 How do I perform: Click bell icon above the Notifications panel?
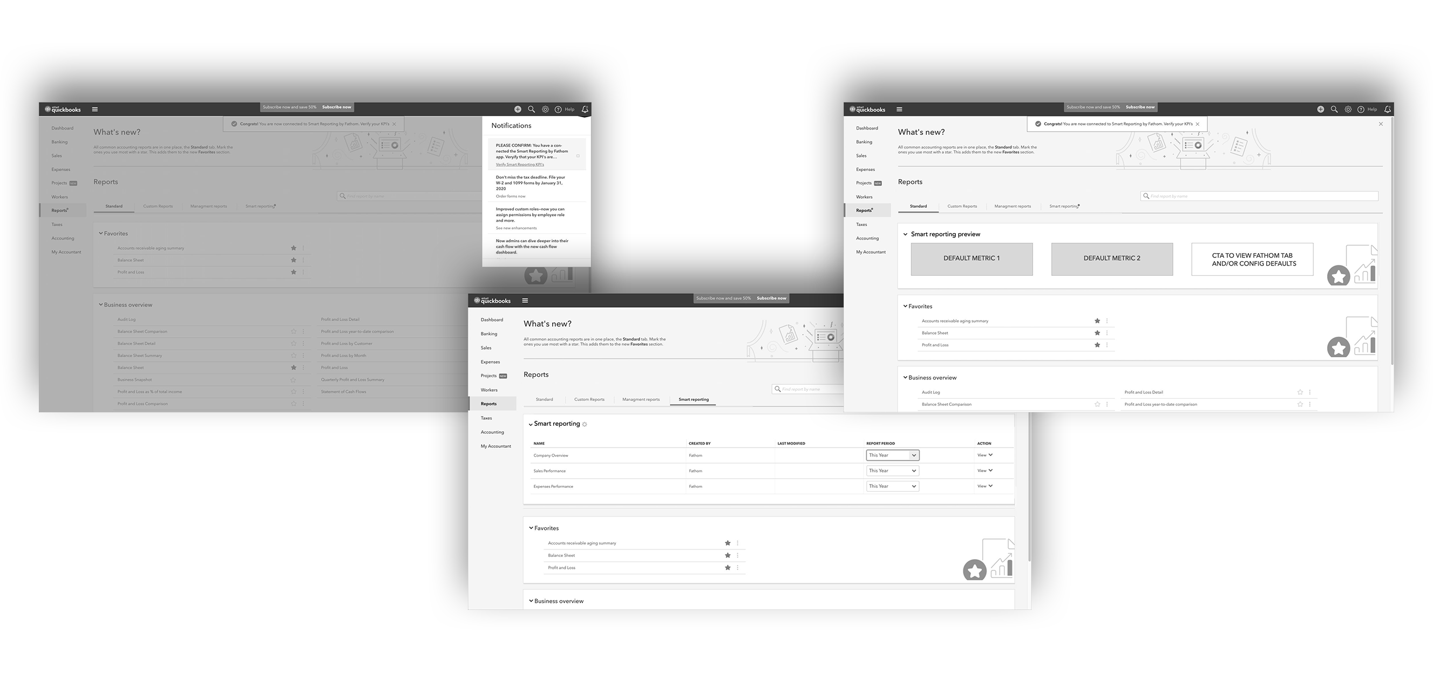(585, 110)
